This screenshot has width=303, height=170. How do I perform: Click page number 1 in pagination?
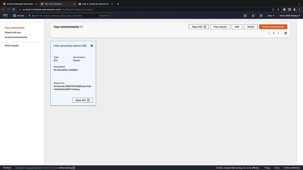pos(274,33)
